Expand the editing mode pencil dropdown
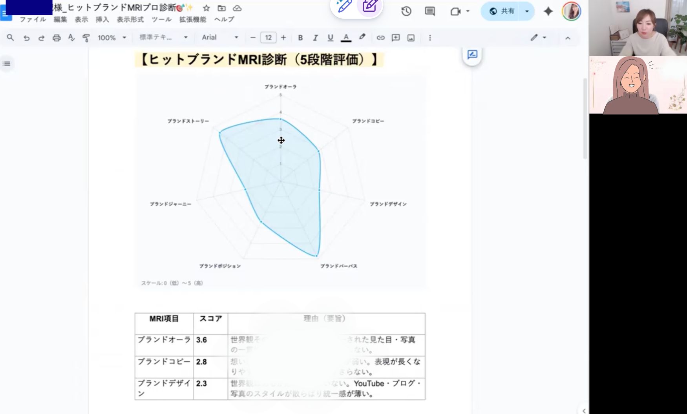Viewport: 687px width, 414px height. click(x=539, y=38)
